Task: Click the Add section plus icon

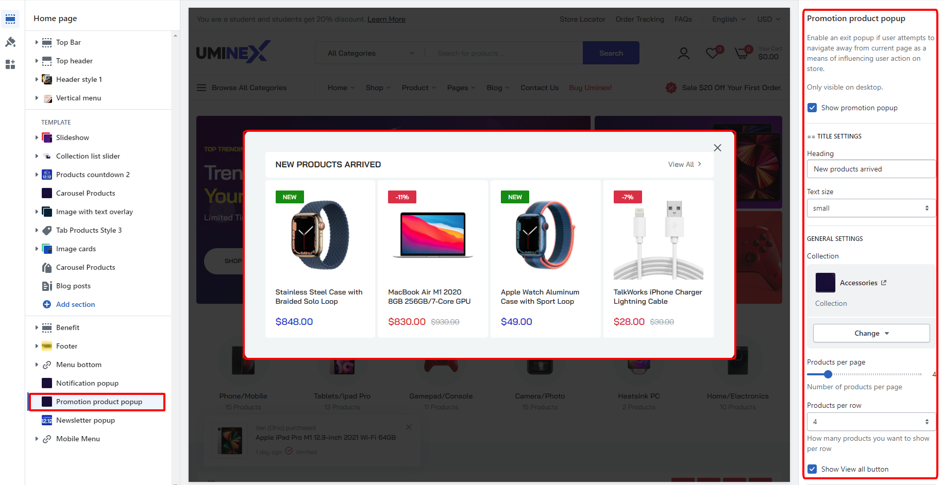Action: pos(47,304)
